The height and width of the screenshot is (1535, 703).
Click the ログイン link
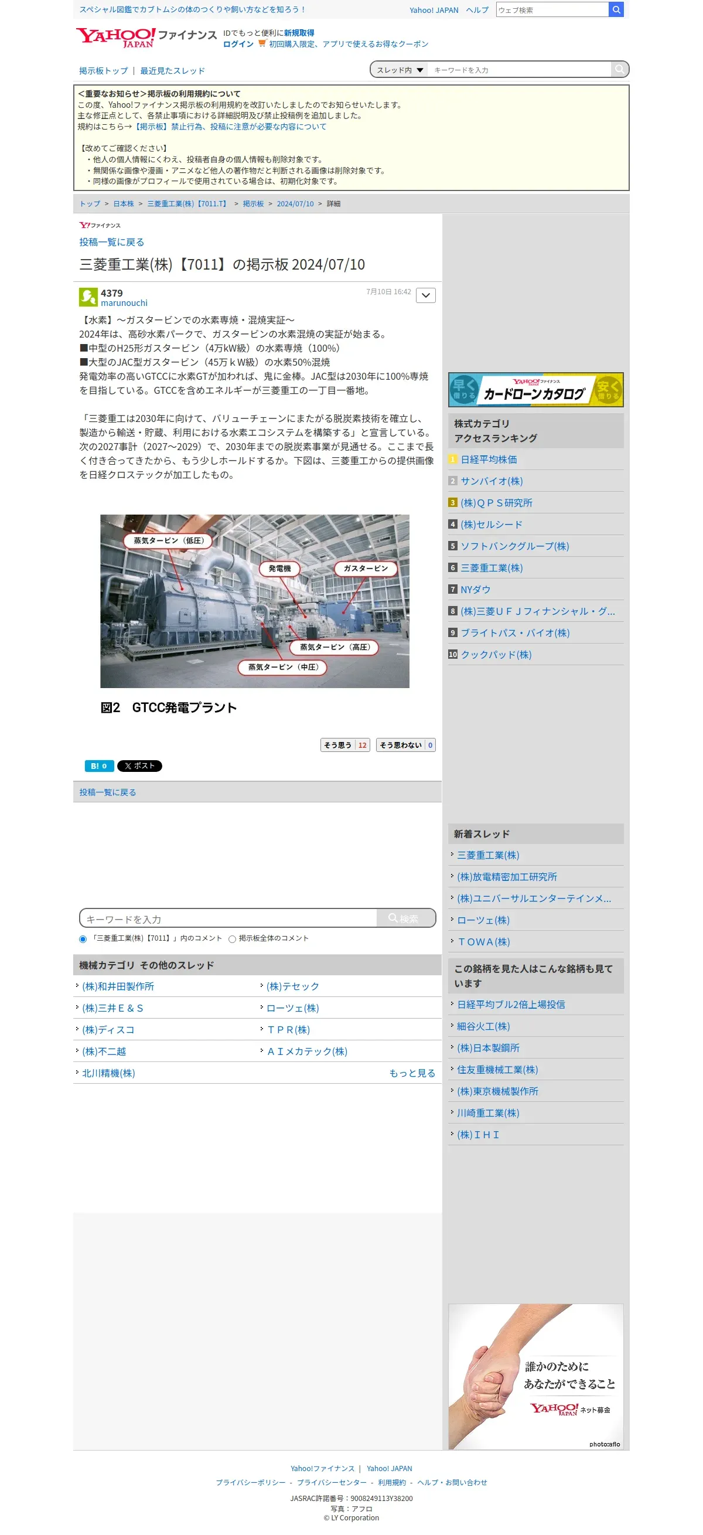point(238,44)
